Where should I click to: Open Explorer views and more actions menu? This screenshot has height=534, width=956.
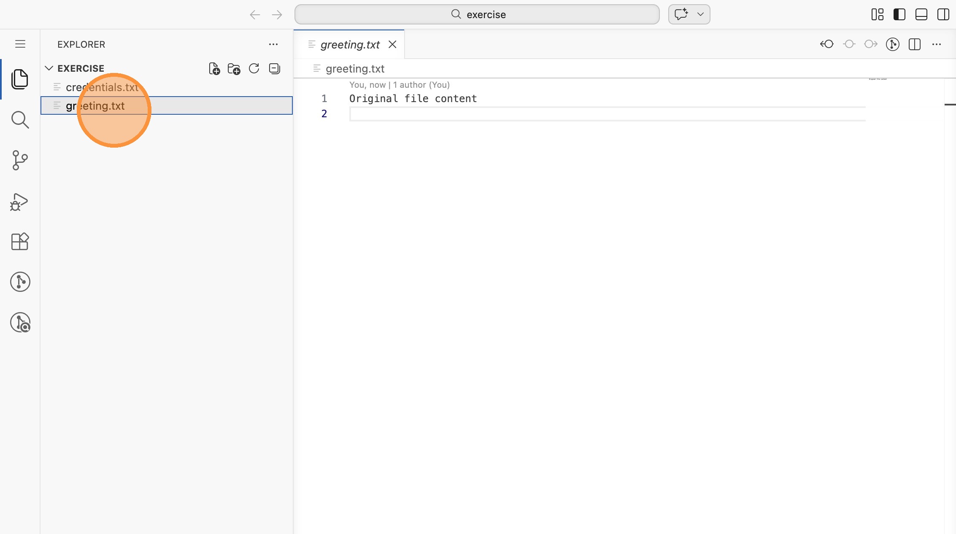coord(273,44)
